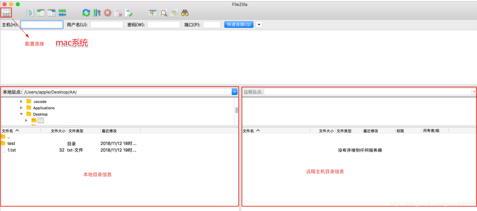Image resolution: width=477 pixels, height=211 pixels.
Task: Toggle the transfer queue display icon
Action: coord(62,13)
